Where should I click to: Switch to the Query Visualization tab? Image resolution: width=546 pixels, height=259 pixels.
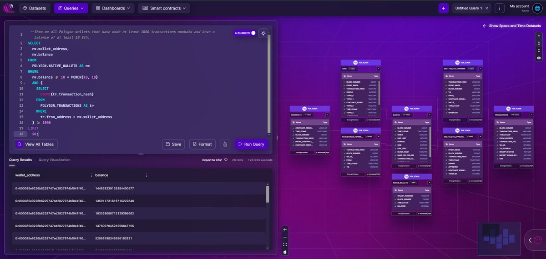[x=55, y=160]
